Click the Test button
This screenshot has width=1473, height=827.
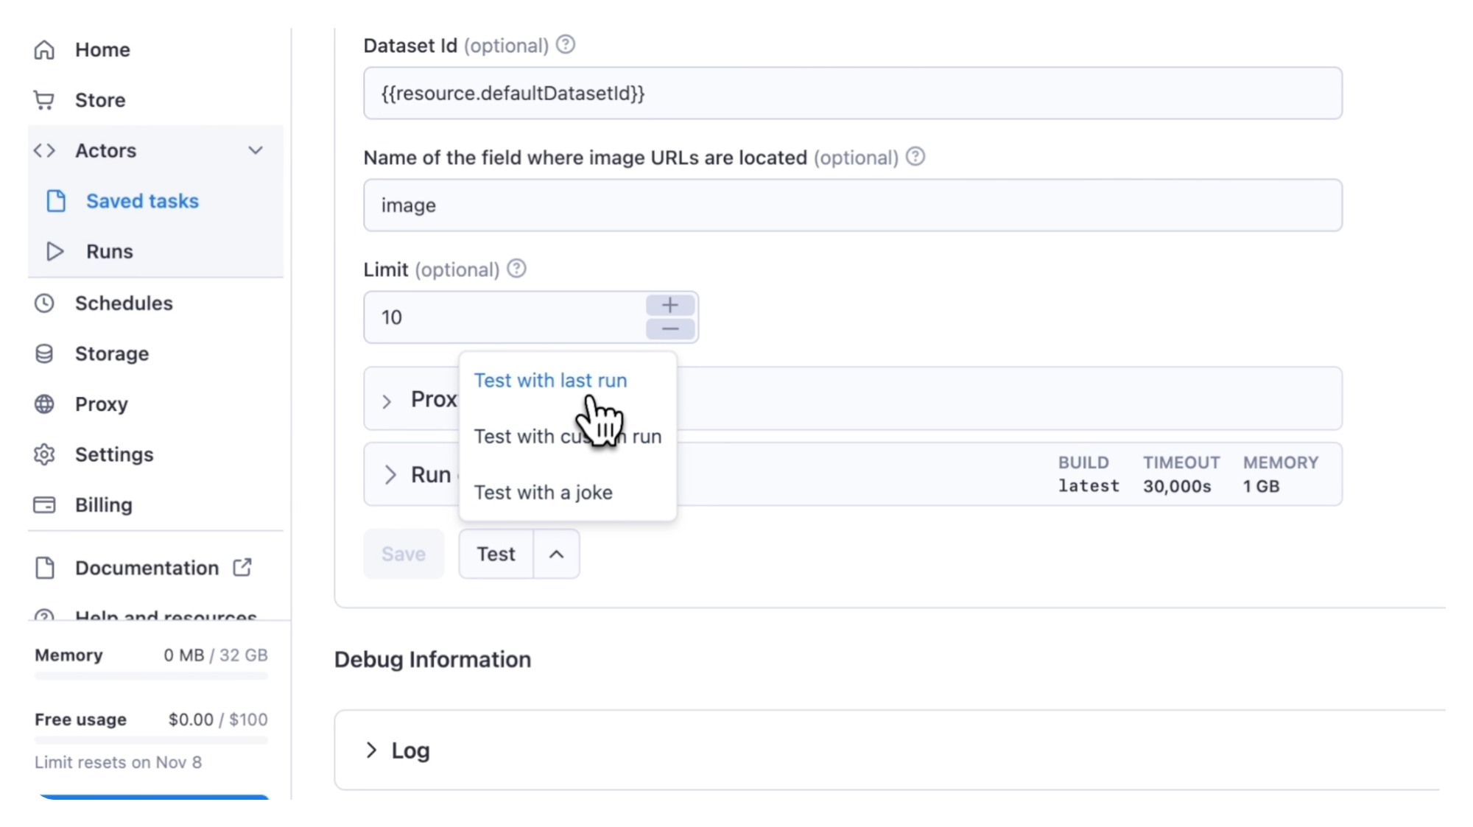pyautogui.click(x=495, y=554)
